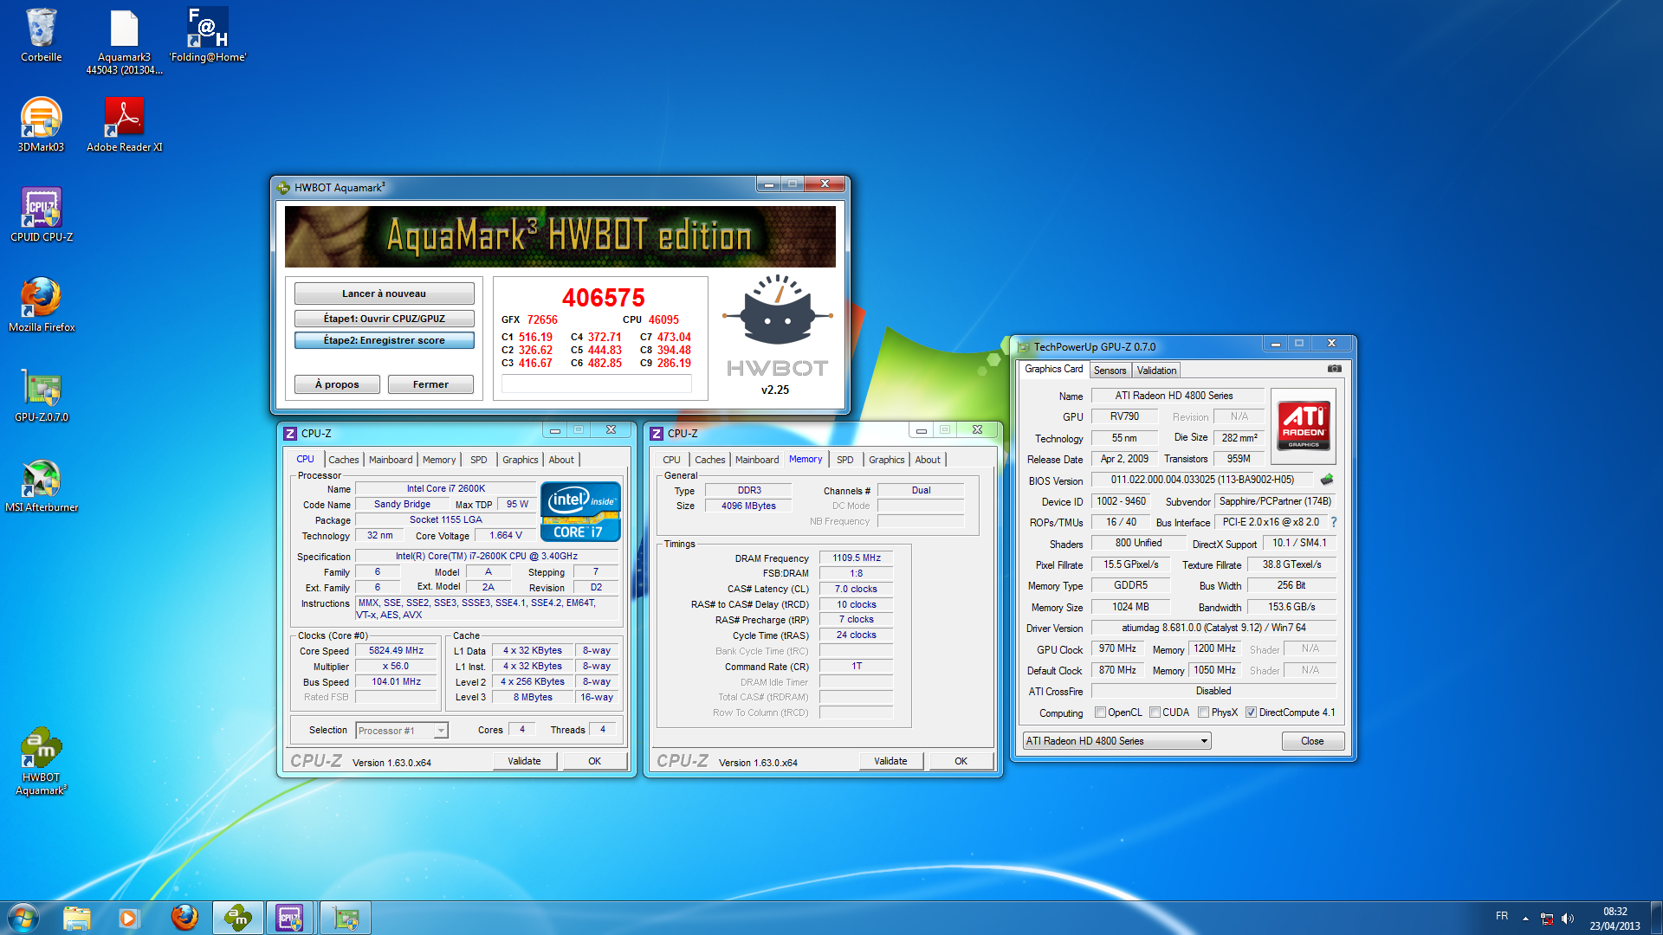This screenshot has width=1663, height=935.
Task: Open the Folding@Home desktop shortcut
Action: pyautogui.click(x=208, y=35)
